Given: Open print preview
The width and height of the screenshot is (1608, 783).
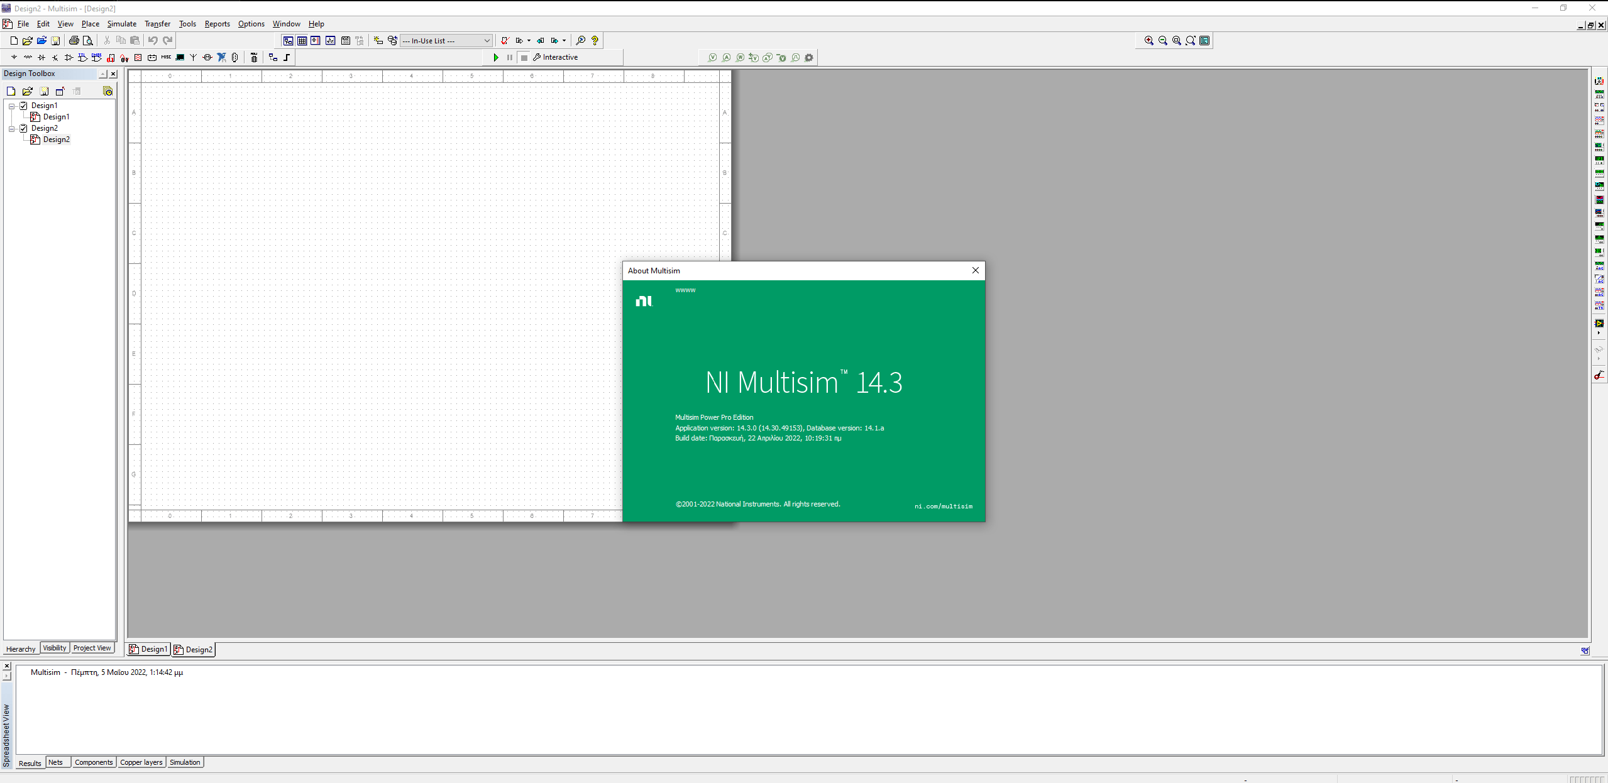Looking at the screenshot, I should 88,40.
